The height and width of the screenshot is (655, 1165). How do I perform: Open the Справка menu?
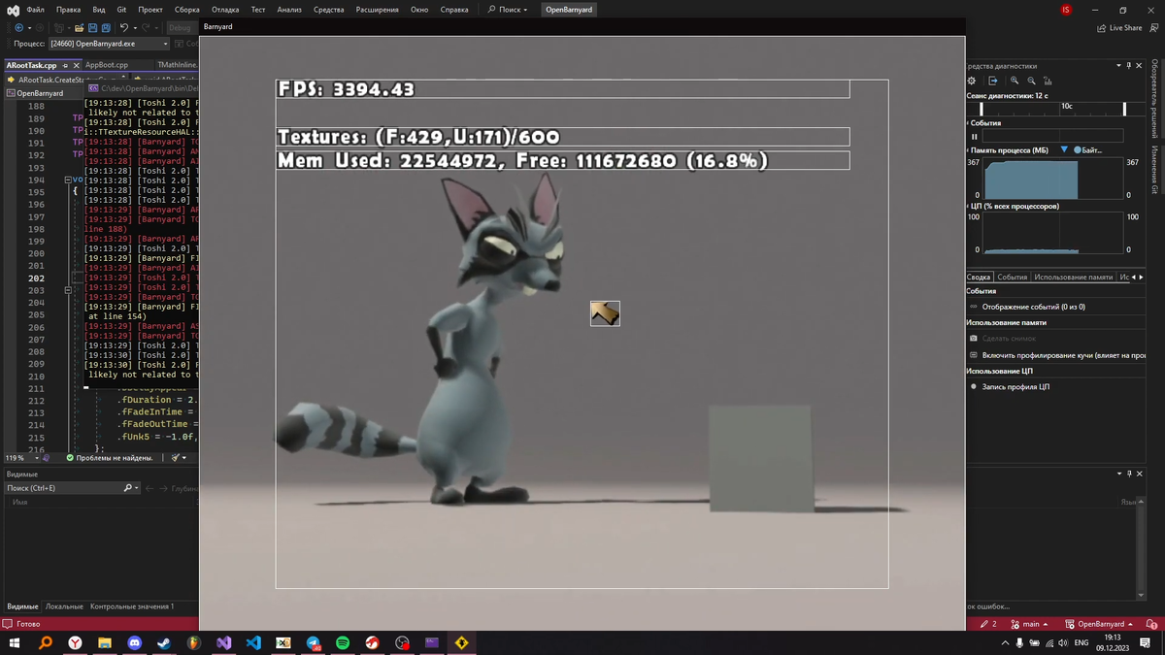454,10
